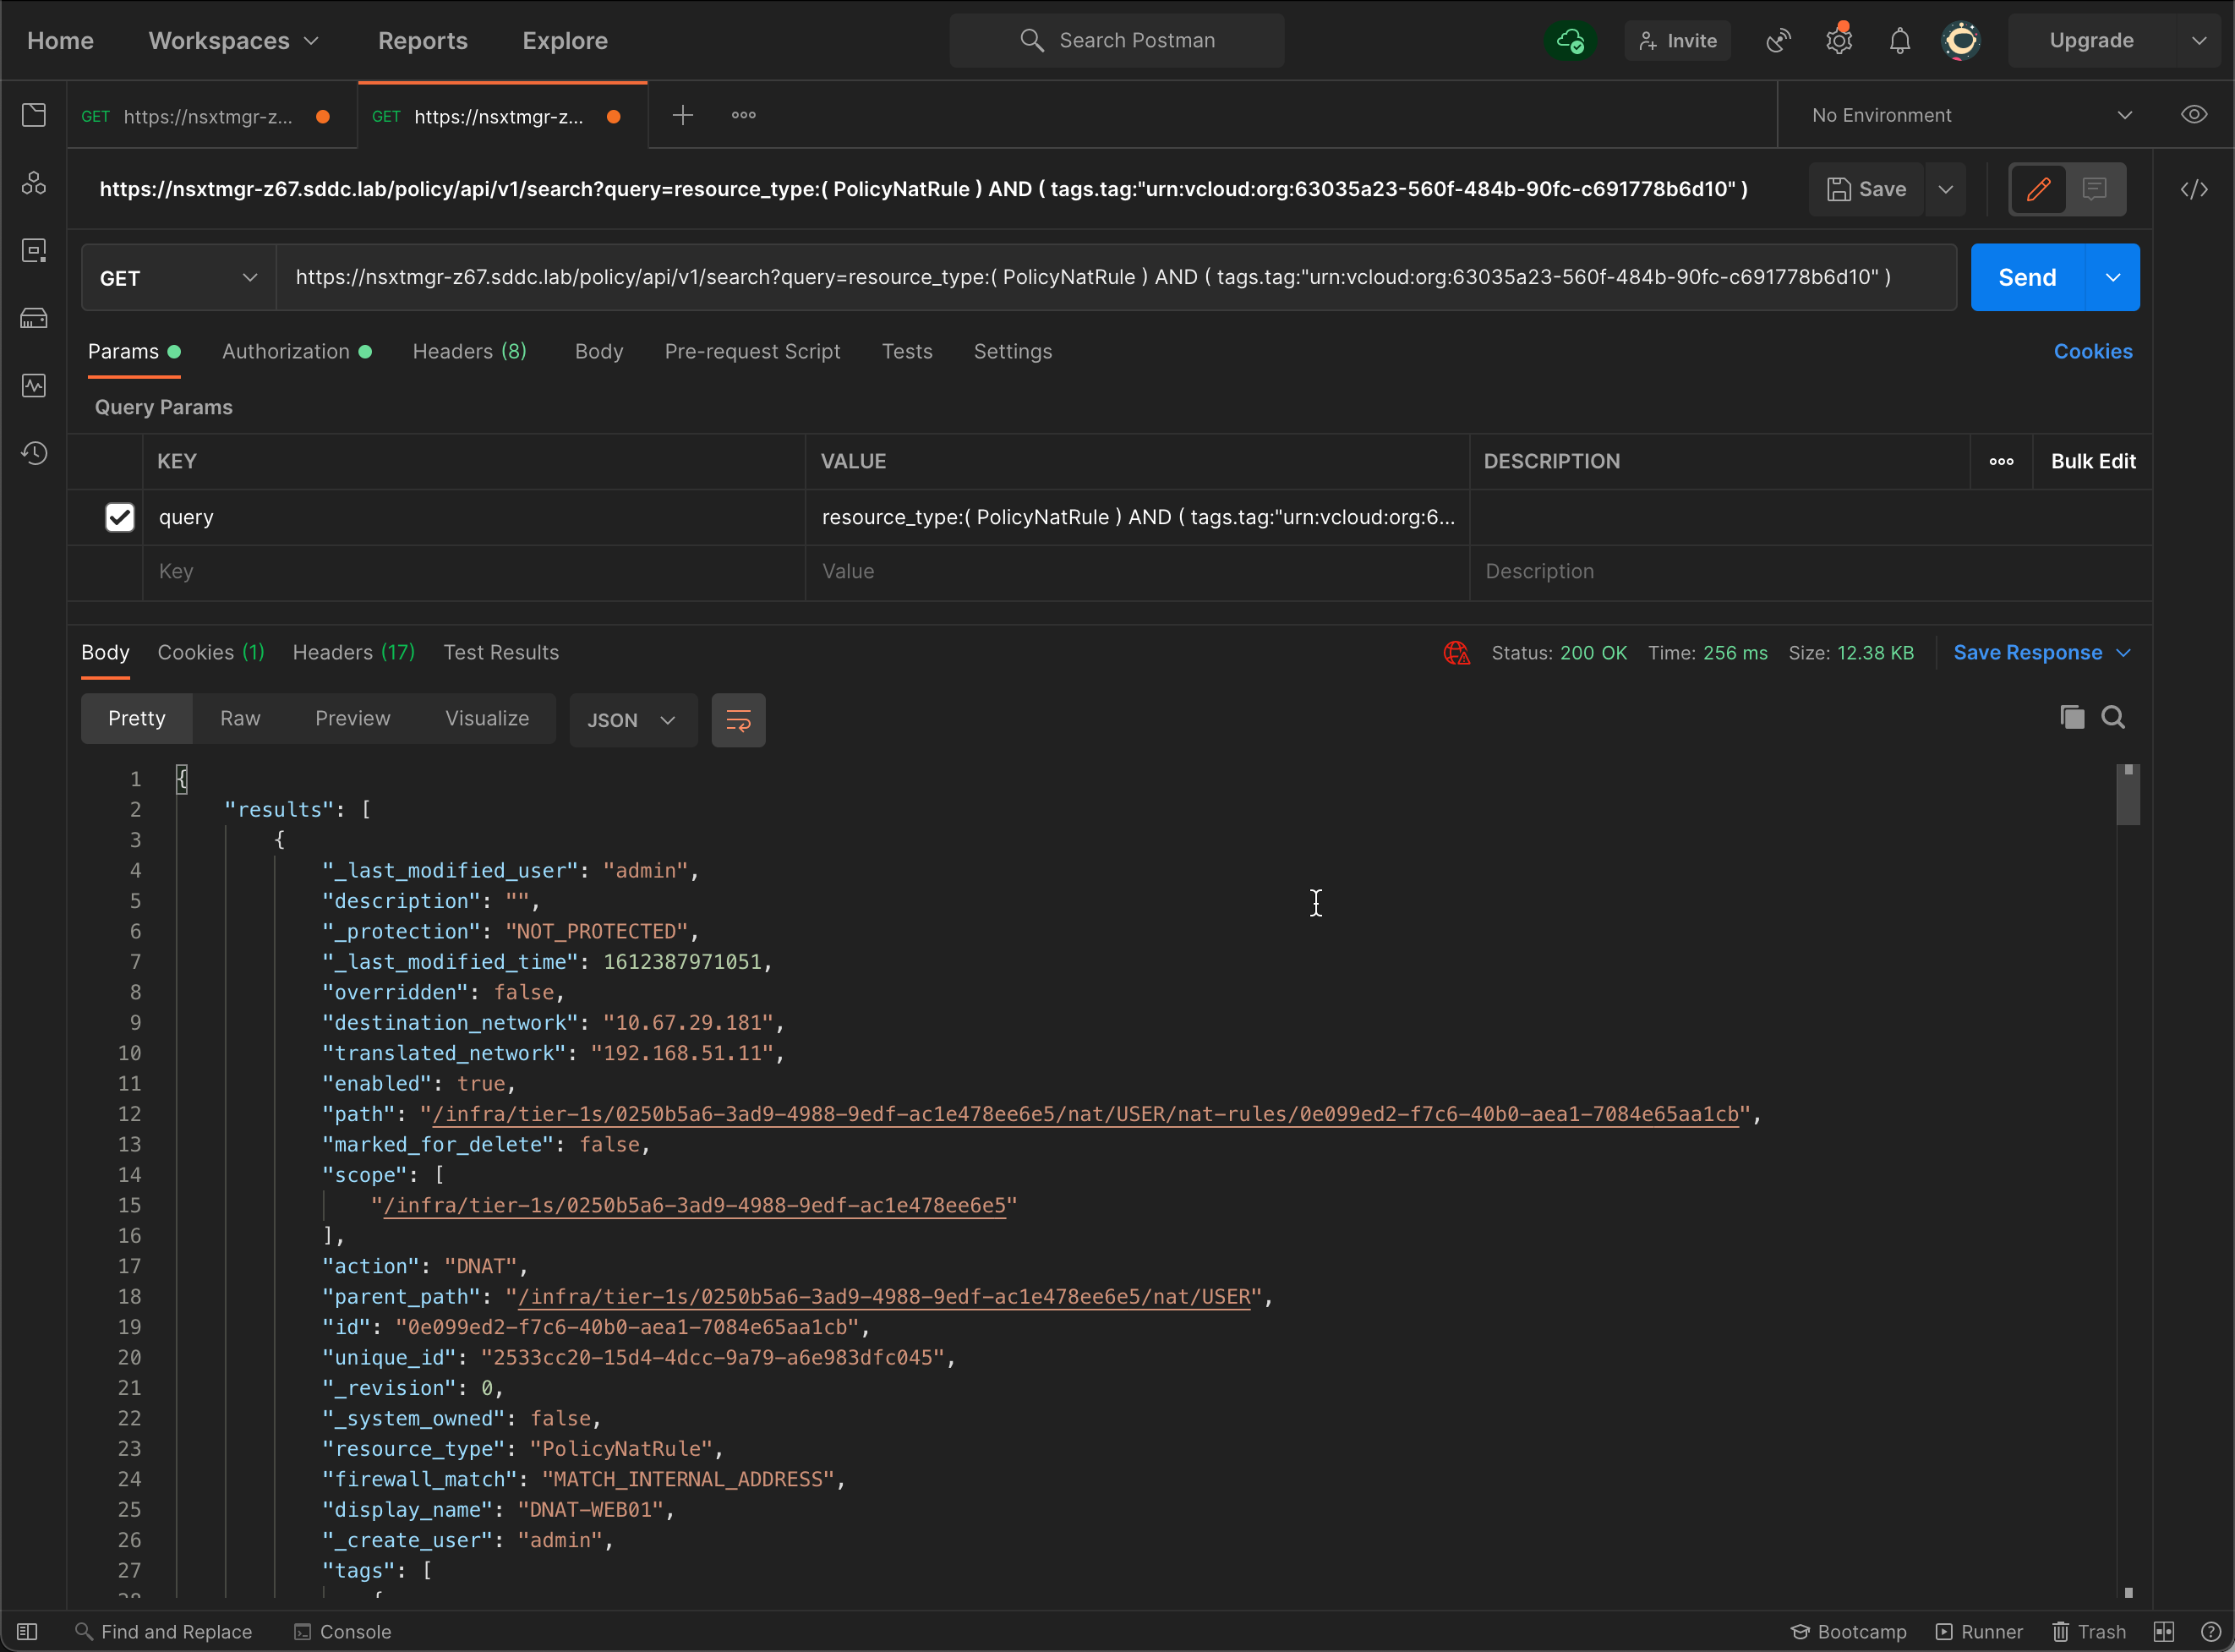Open the APIs sidebar icon
The height and width of the screenshot is (1652, 2235).
[34, 183]
